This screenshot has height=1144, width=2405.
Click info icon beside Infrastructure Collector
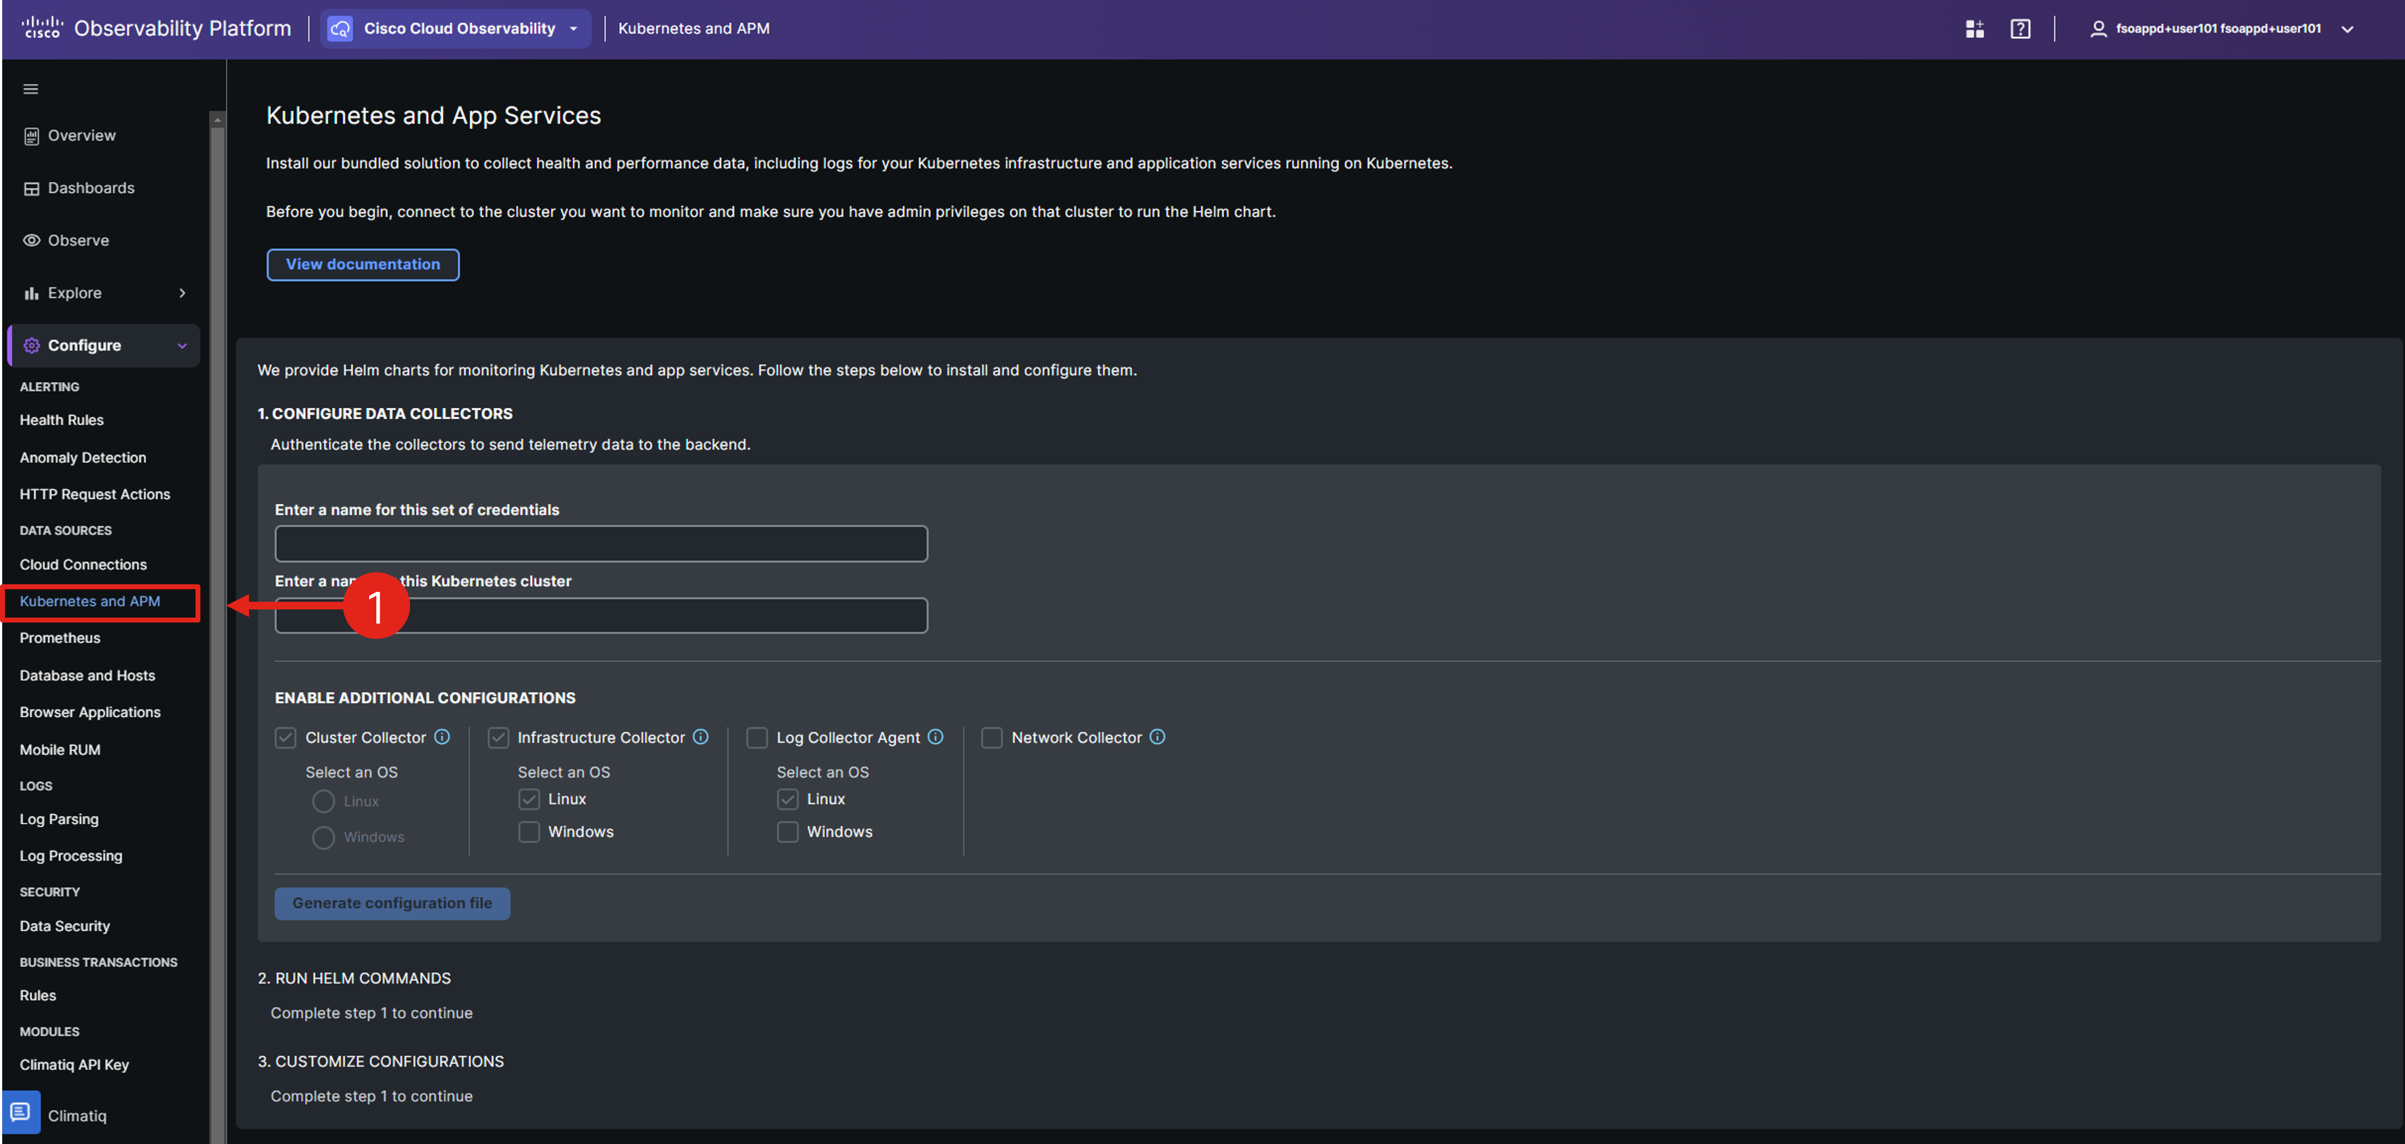(x=701, y=737)
